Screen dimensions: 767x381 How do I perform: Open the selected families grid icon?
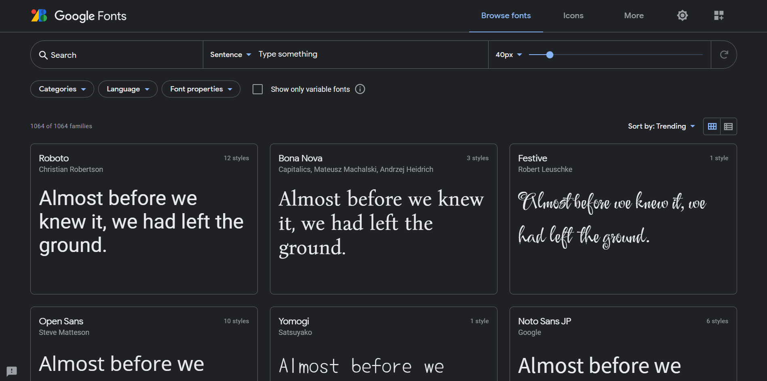[719, 15]
